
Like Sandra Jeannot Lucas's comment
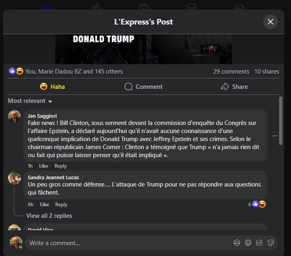coord(45,205)
